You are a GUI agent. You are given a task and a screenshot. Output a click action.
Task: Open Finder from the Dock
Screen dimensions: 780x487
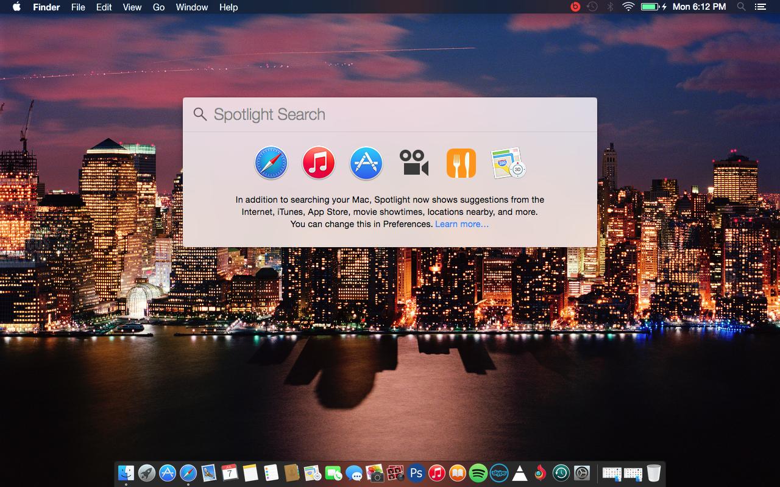click(126, 472)
